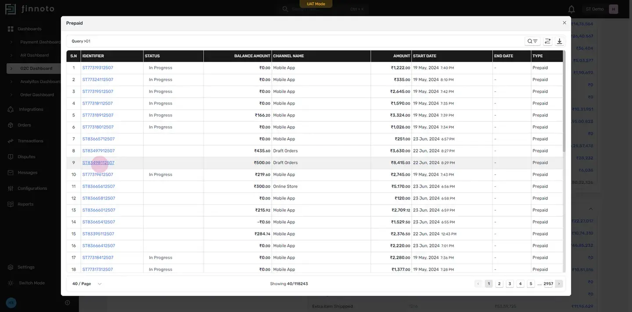Open the column sort/swap settings icon
The image size is (632, 312).
click(x=548, y=41)
